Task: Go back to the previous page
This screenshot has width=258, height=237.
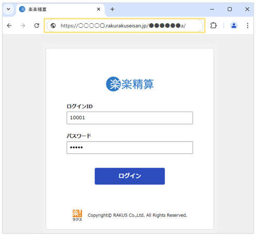Action: [9, 26]
